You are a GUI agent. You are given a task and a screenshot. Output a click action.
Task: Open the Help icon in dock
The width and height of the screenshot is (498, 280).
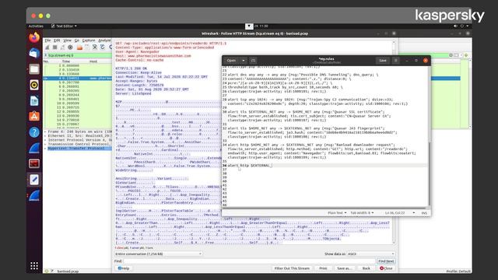click(x=34, y=132)
